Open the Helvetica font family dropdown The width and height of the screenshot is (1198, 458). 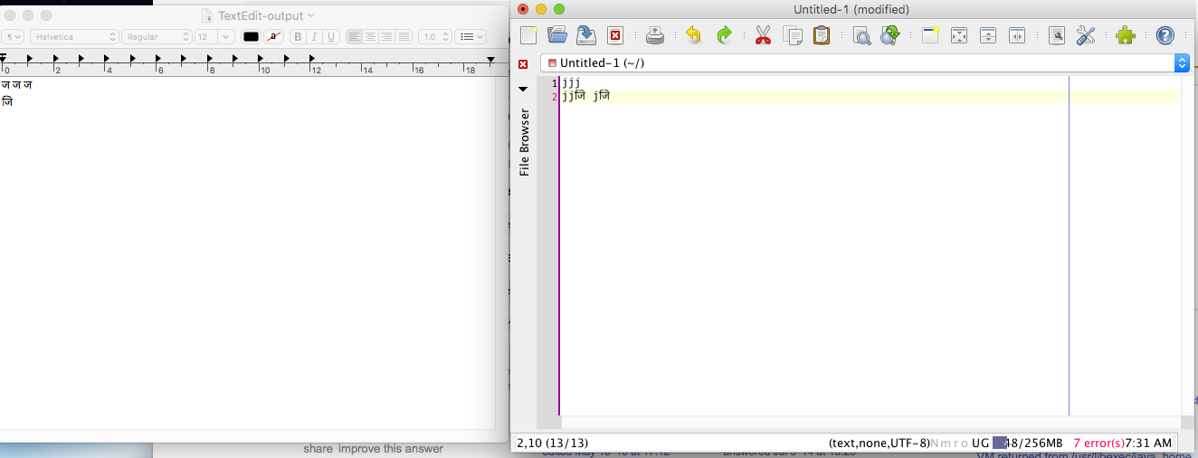[x=74, y=37]
